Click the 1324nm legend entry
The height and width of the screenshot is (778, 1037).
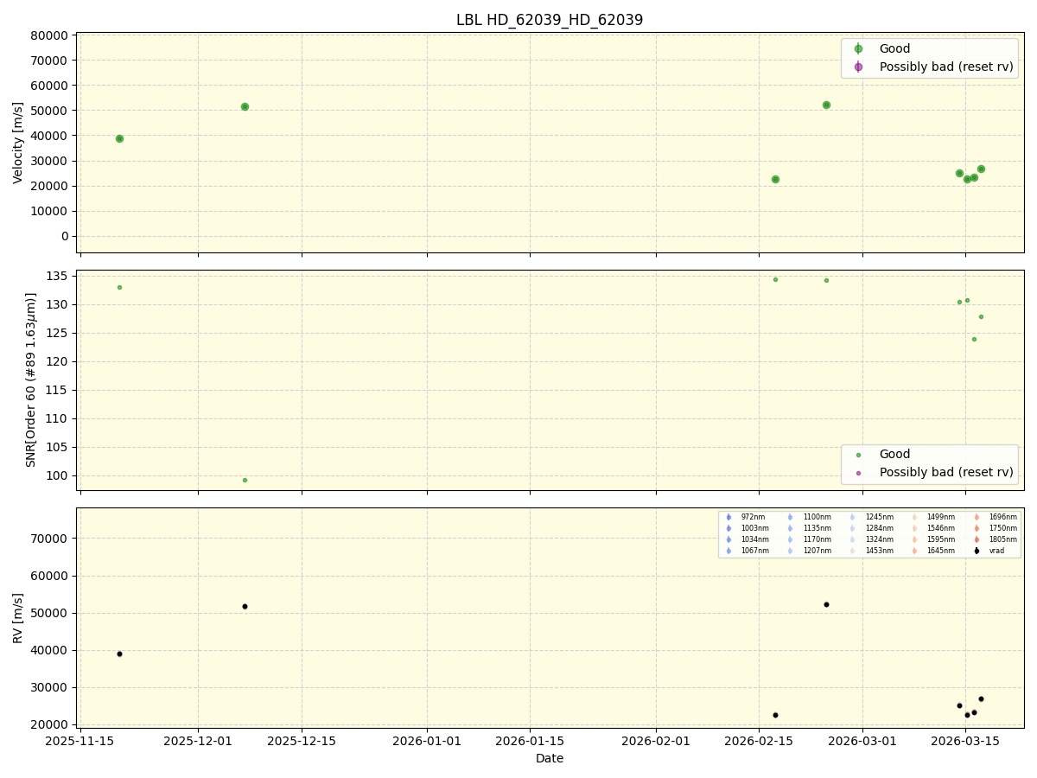pyautogui.click(x=871, y=539)
